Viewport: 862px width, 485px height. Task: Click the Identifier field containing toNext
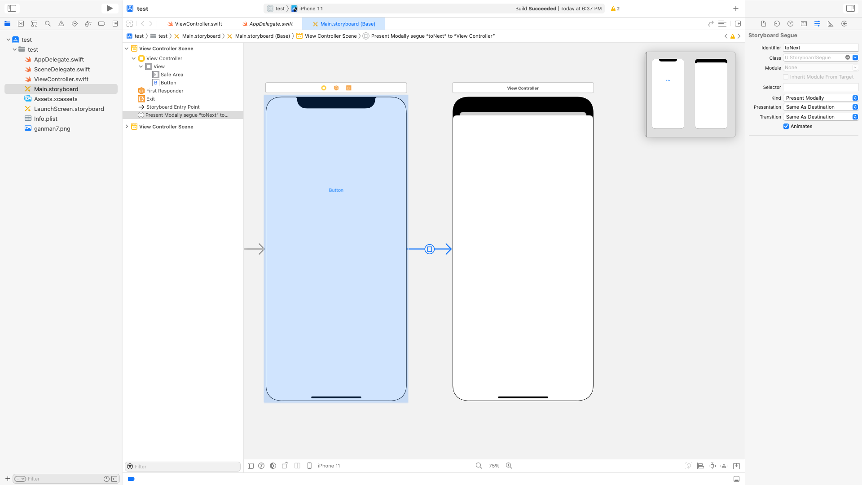[x=820, y=48]
